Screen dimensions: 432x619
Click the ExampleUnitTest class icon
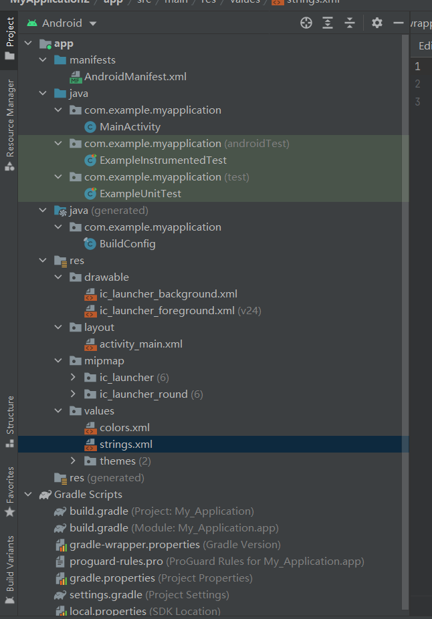(x=90, y=194)
